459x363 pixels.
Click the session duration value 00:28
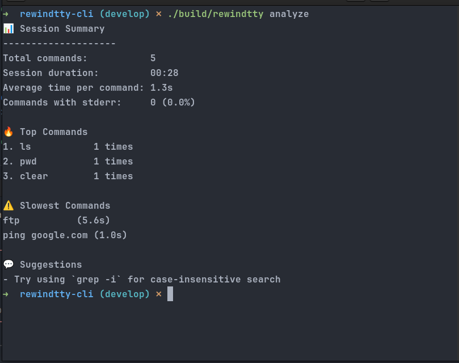(164, 73)
